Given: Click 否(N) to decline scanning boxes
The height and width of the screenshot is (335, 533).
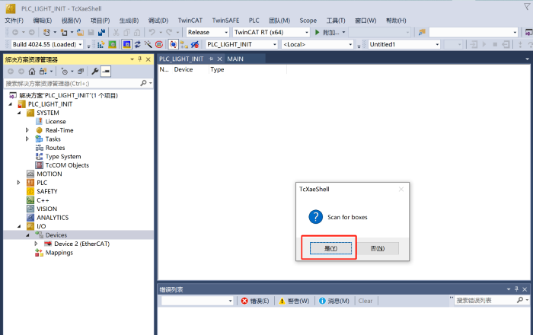Looking at the screenshot, I should [x=378, y=248].
